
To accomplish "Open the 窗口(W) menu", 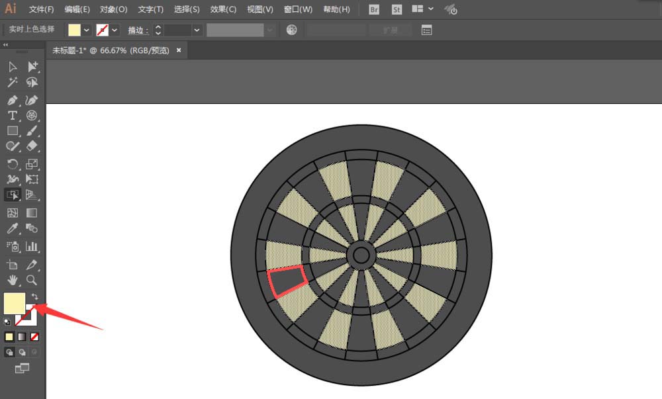I will point(298,9).
